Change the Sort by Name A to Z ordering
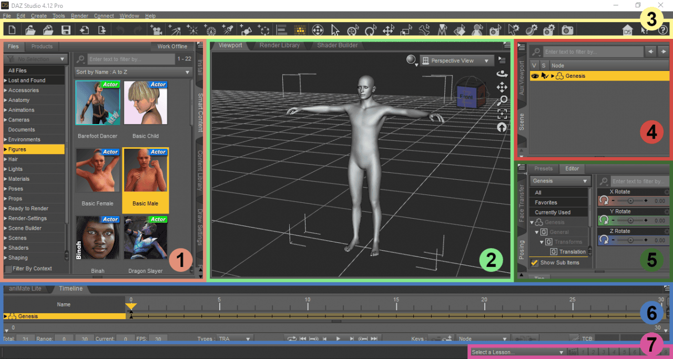Image resolution: width=673 pixels, height=359 pixels. click(133, 71)
